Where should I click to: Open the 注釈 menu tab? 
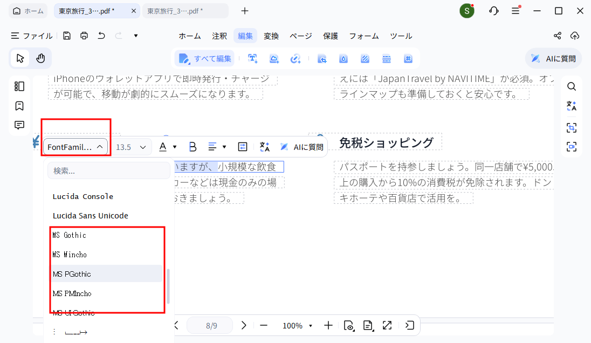tap(219, 36)
